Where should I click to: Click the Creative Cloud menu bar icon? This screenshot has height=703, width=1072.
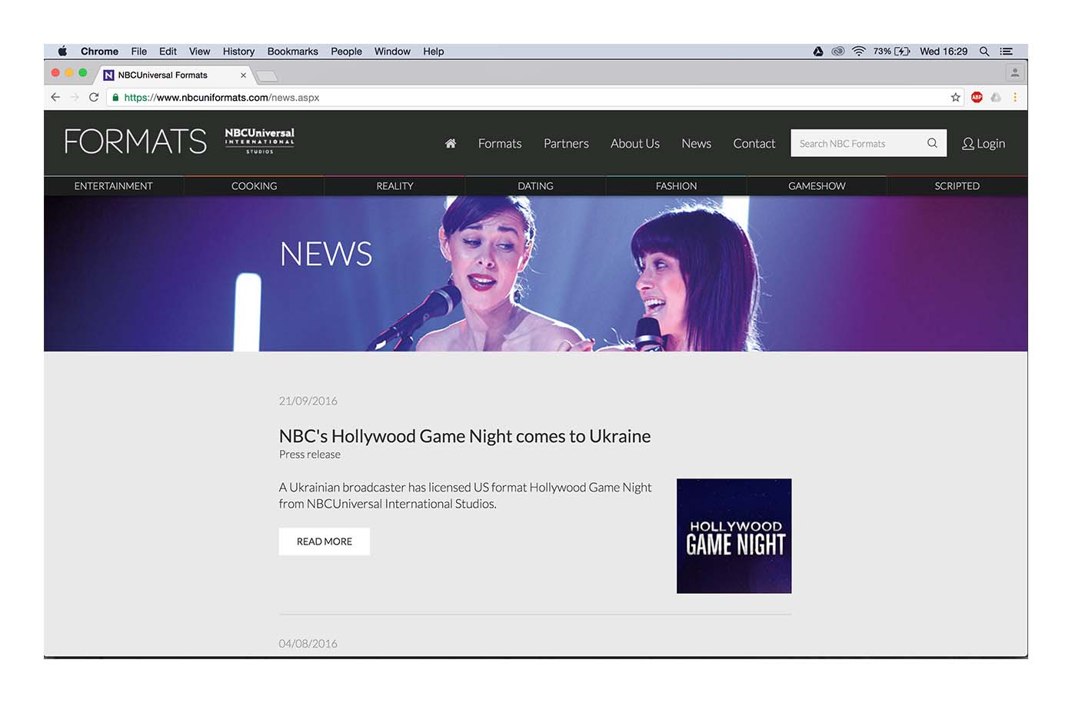point(838,52)
